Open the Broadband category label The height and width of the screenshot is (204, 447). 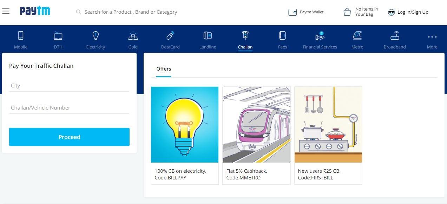click(395, 47)
